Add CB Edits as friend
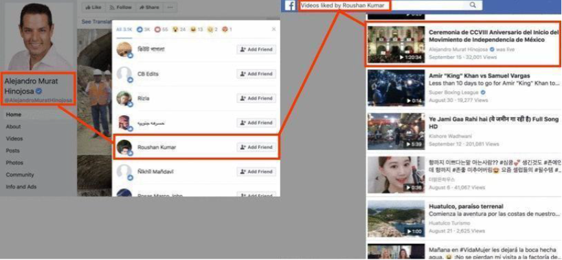 [x=256, y=74]
